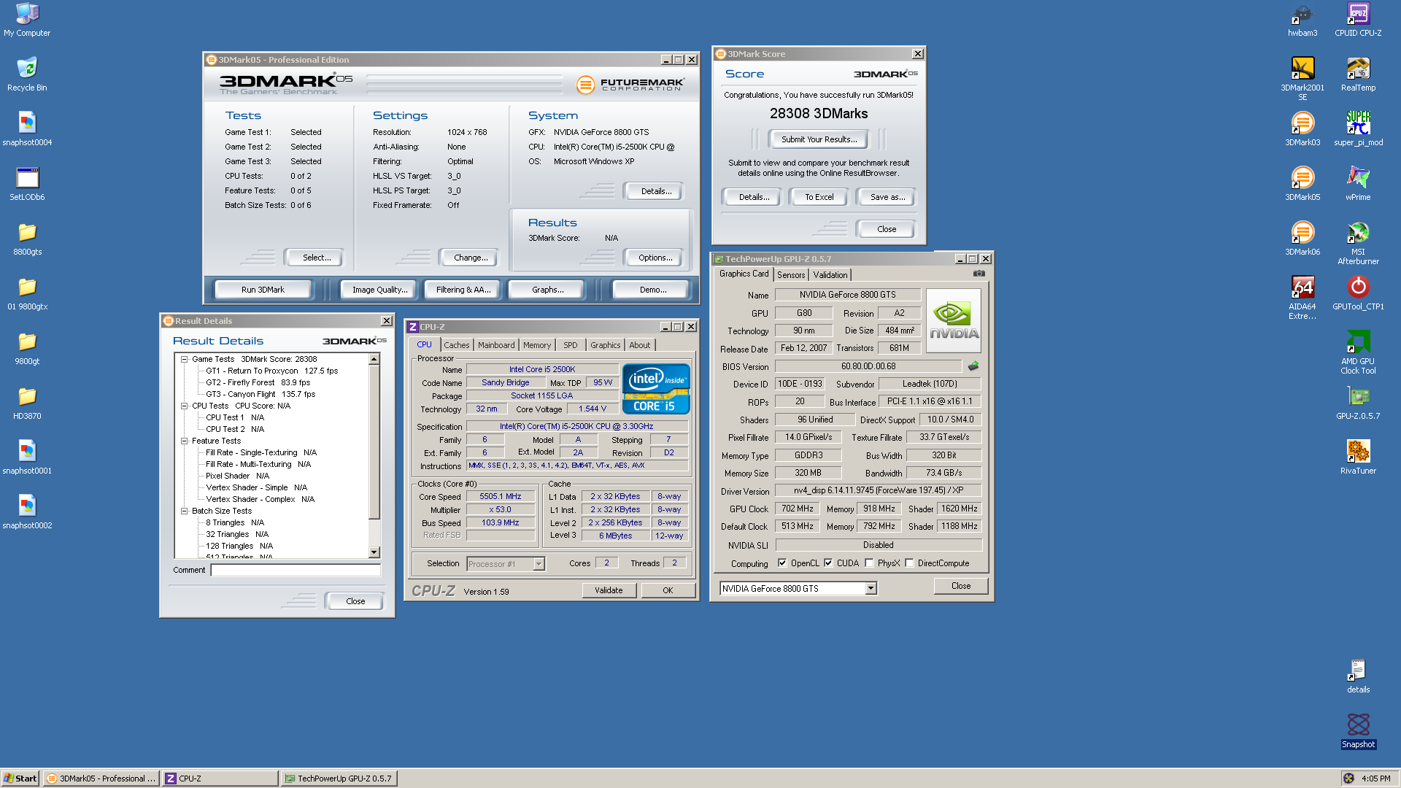Screen dimensions: 1401x788
Task: Switch to the Mainboard tab
Action: click(x=496, y=345)
